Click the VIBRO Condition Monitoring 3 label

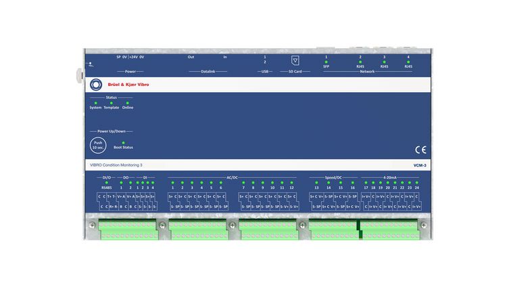[x=116, y=165]
